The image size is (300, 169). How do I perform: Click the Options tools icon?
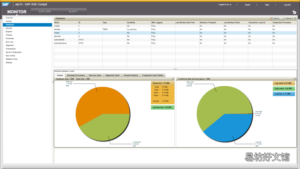[x=271, y=18]
